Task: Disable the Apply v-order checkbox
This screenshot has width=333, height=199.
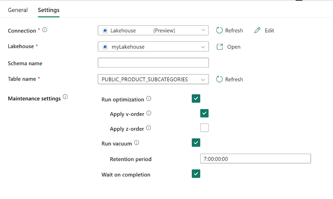Action: pos(204,113)
